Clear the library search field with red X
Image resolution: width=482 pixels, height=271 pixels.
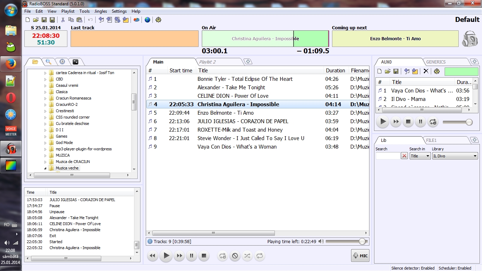click(404, 156)
